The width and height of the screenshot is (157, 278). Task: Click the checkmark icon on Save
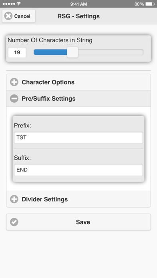(x=14, y=222)
